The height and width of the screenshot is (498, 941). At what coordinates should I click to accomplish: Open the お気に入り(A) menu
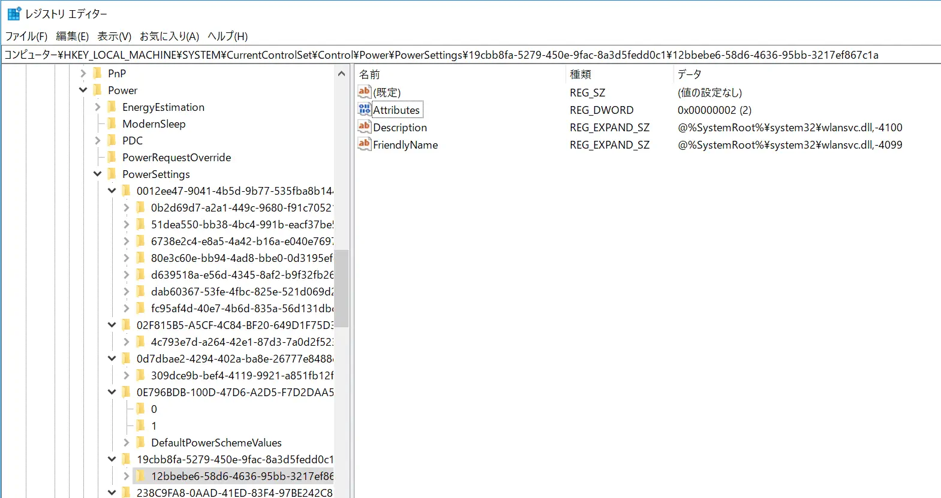click(169, 37)
